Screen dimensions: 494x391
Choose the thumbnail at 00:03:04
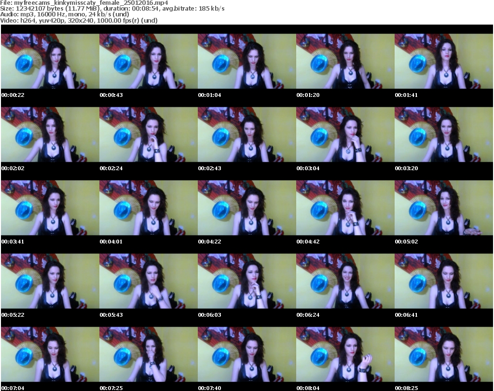(345, 135)
